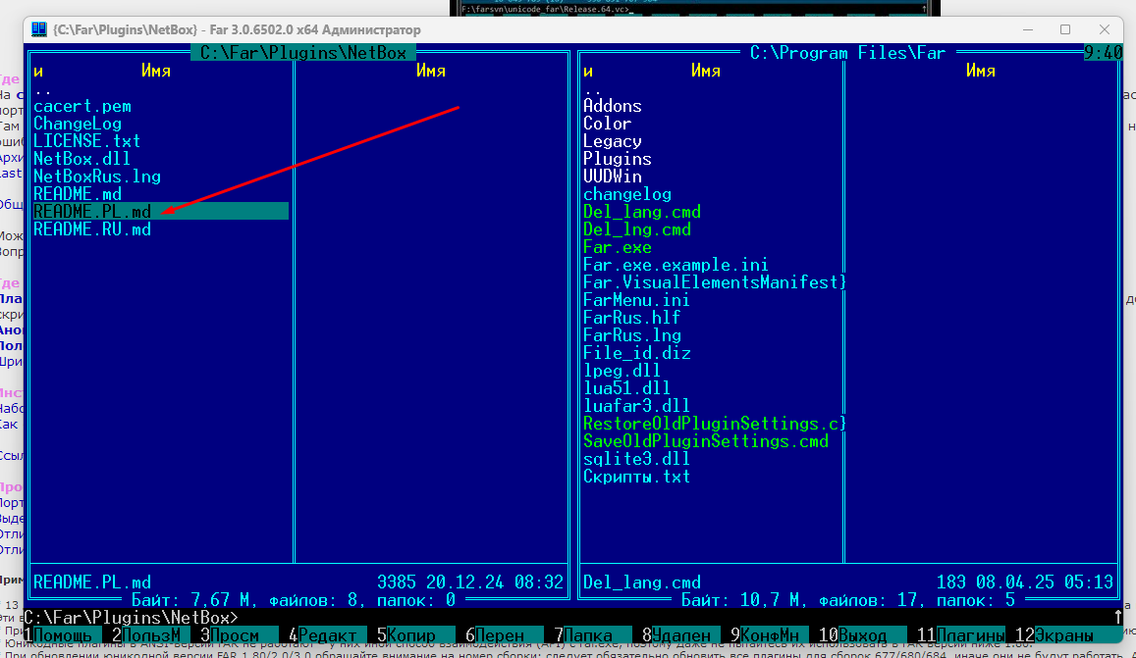1136x658 pixels.
Task: Select NetBox.dll in the left panel
Action: pyautogui.click(x=81, y=159)
